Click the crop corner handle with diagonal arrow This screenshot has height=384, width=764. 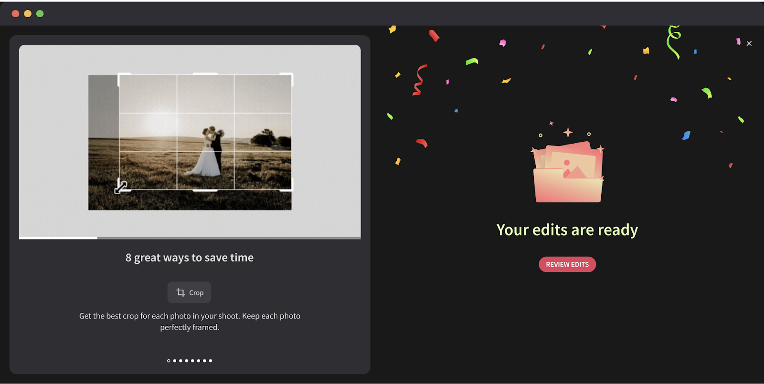click(x=121, y=187)
